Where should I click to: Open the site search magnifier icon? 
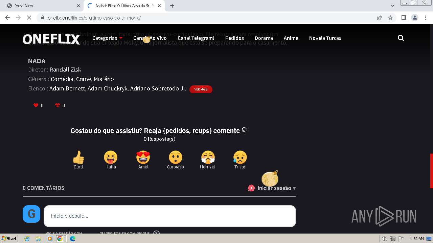pos(401,38)
